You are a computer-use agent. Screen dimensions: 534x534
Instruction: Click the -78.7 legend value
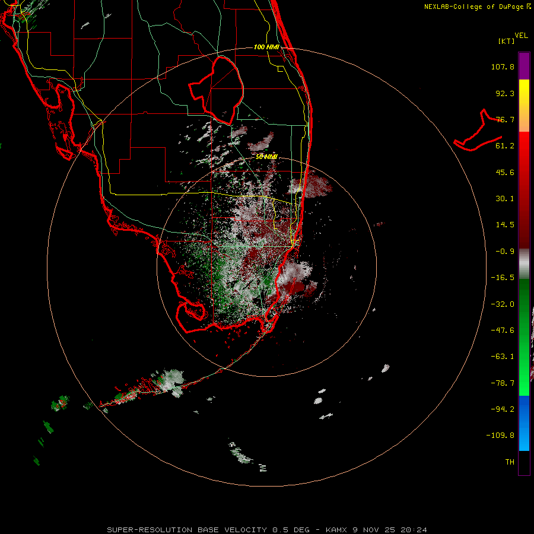click(503, 383)
